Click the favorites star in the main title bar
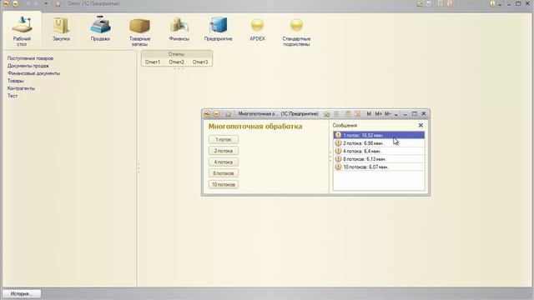 click(x=58, y=3)
